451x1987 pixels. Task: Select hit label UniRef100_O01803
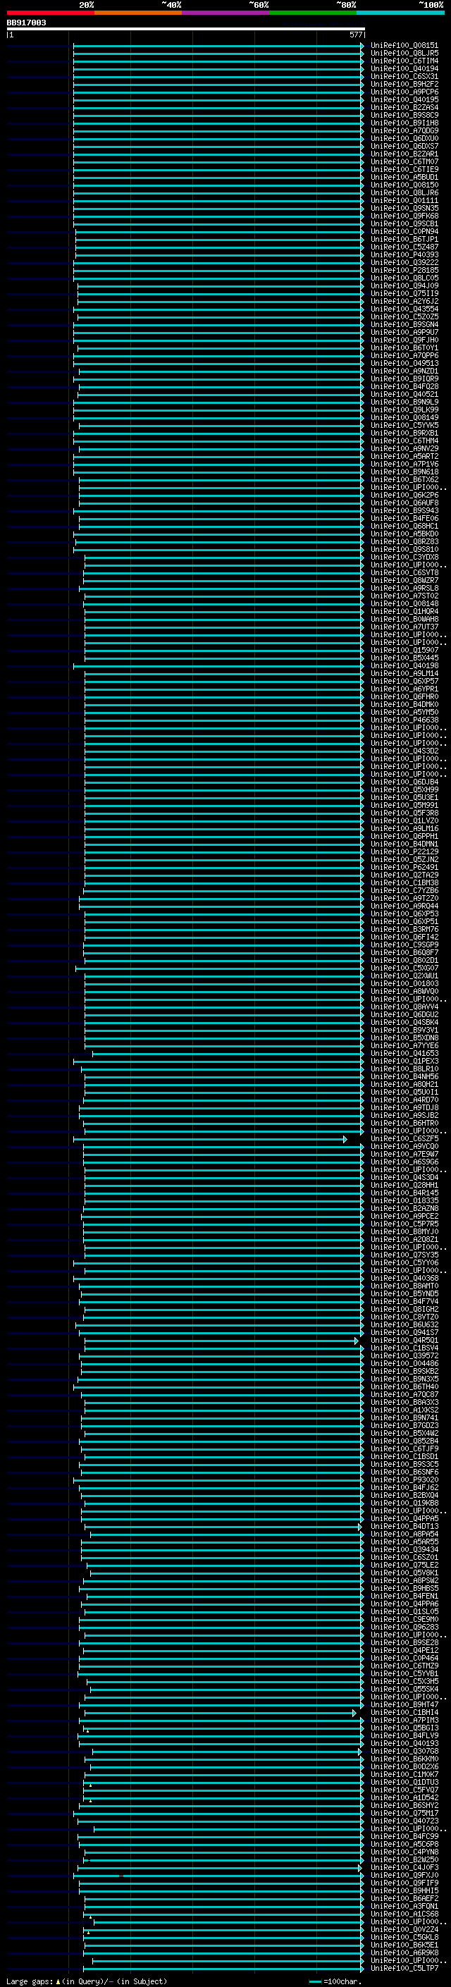click(404, 983)
